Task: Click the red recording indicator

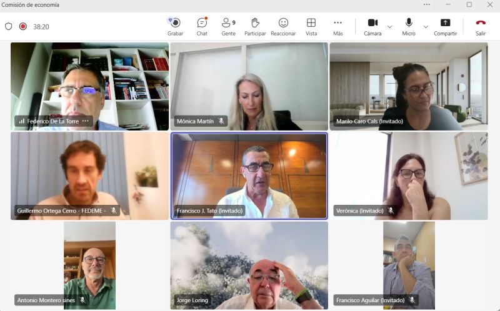Action: pos(23,26)
